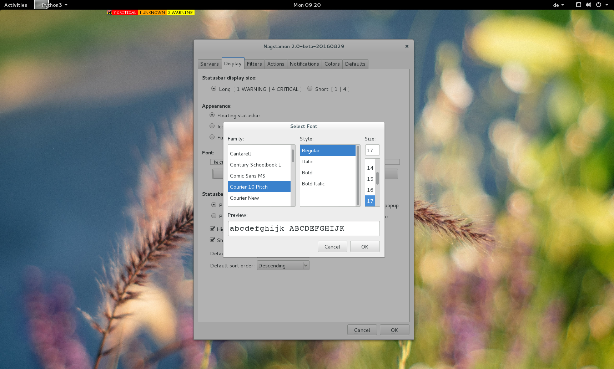614x369 pixels.
Task: Click the power icon in system tray
Action: (x=599, y=5)
